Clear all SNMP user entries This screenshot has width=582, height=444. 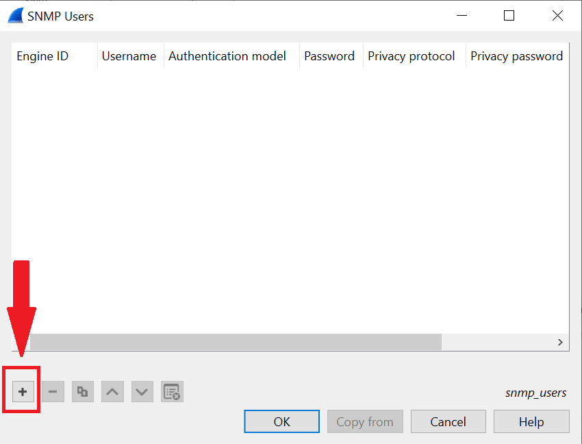pos(172,391)
